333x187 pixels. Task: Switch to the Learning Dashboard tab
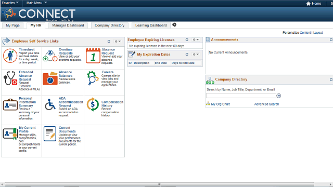151,25
